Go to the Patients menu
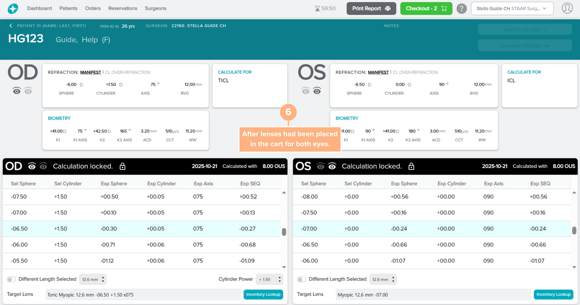Screen dimensions: 580x305 tap(68, 8)
